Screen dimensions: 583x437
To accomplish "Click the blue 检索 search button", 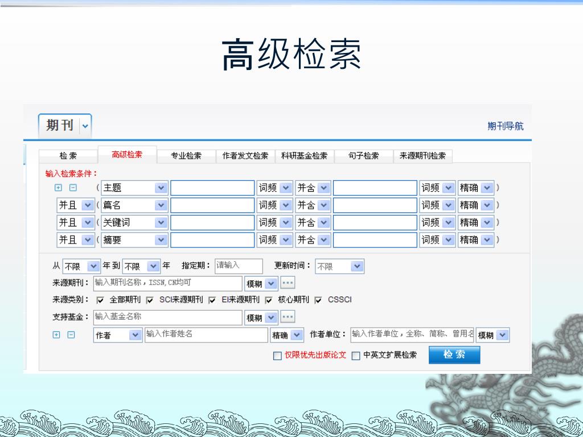I will click(x=454, y=355).
